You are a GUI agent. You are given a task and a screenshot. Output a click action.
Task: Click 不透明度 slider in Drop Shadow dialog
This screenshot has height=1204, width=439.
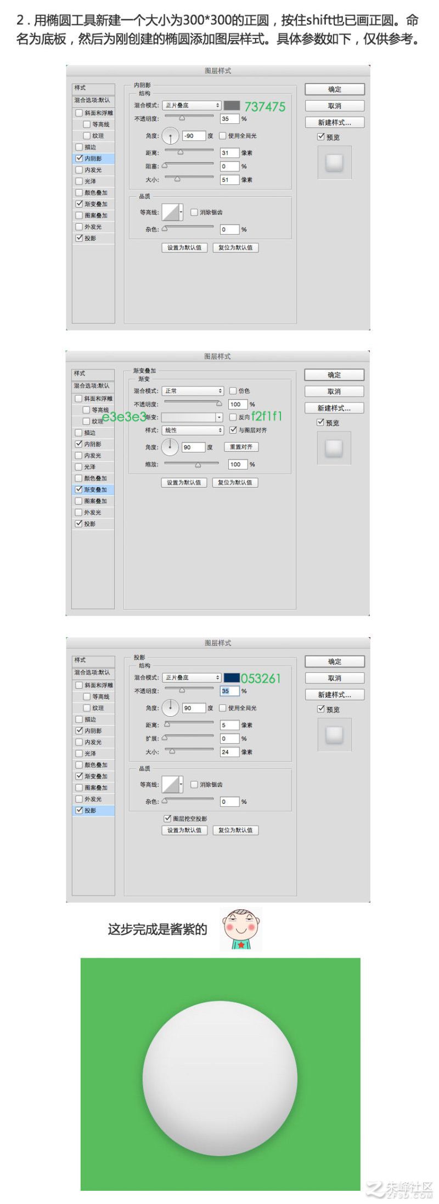[189, 689]
